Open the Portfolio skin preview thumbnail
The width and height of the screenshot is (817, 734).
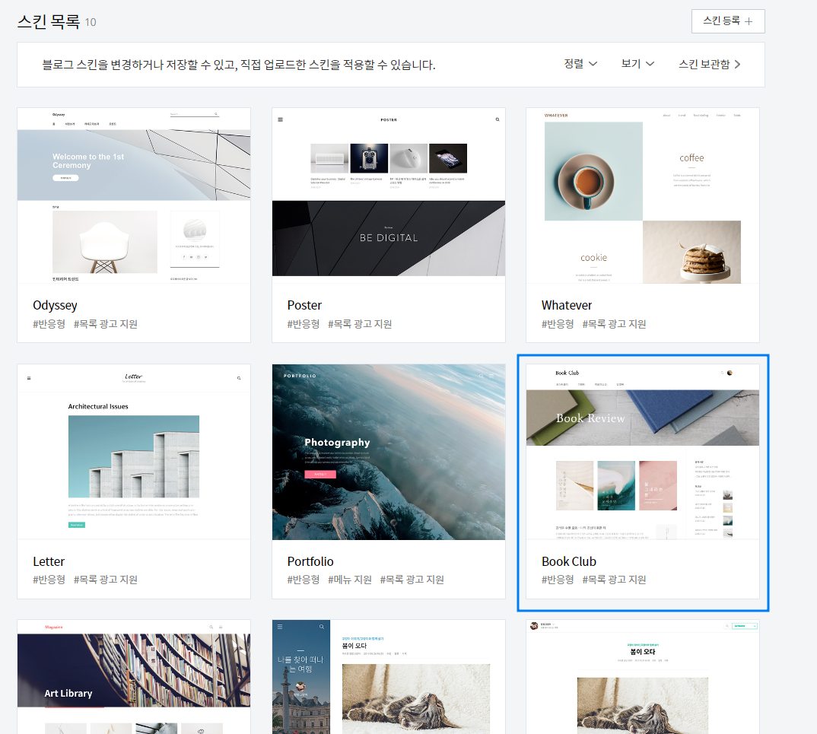click(x=389, y=452)
